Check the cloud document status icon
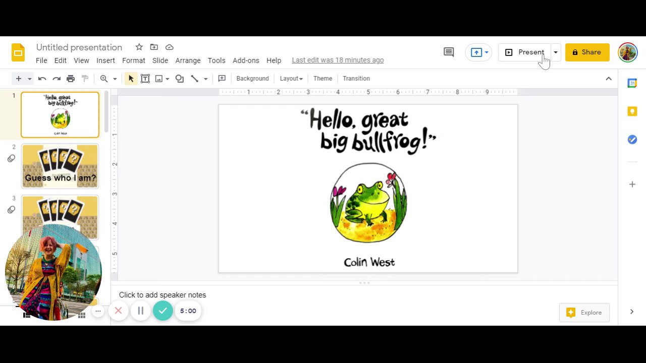The height and width of the screenshot is (363, 646). coord(170,47)
